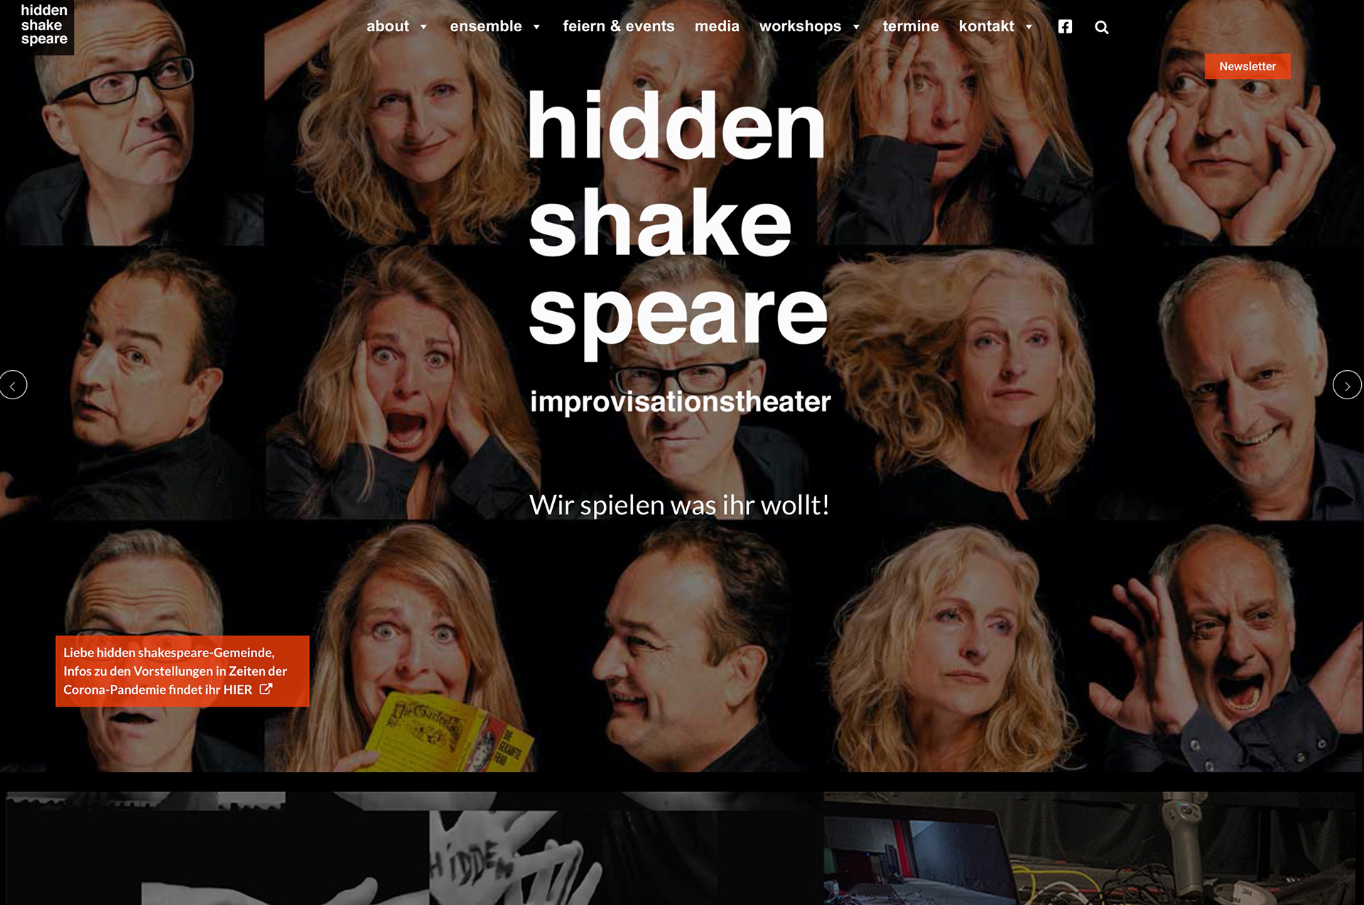
Task: Open the laptop and cables thumbnail
Action: point(1090,848)
